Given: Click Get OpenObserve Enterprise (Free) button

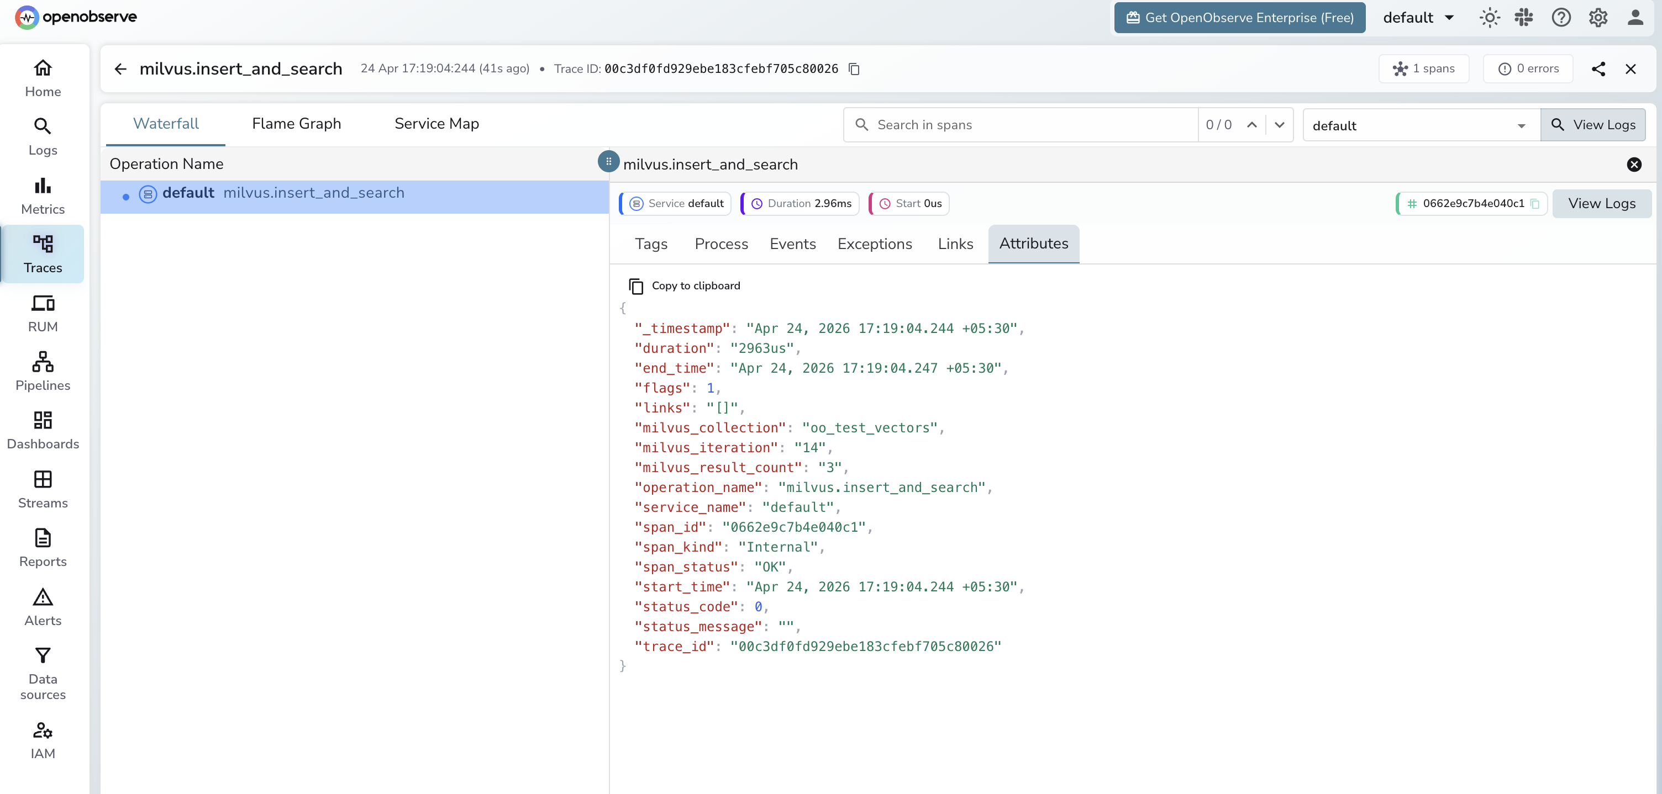Looking at the screenshot, I should (x=1239, y=18).
